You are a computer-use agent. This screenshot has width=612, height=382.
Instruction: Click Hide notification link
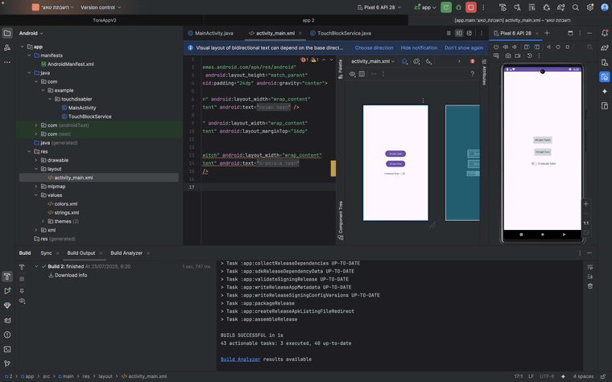pyautogui.click(x=419, y=47)
